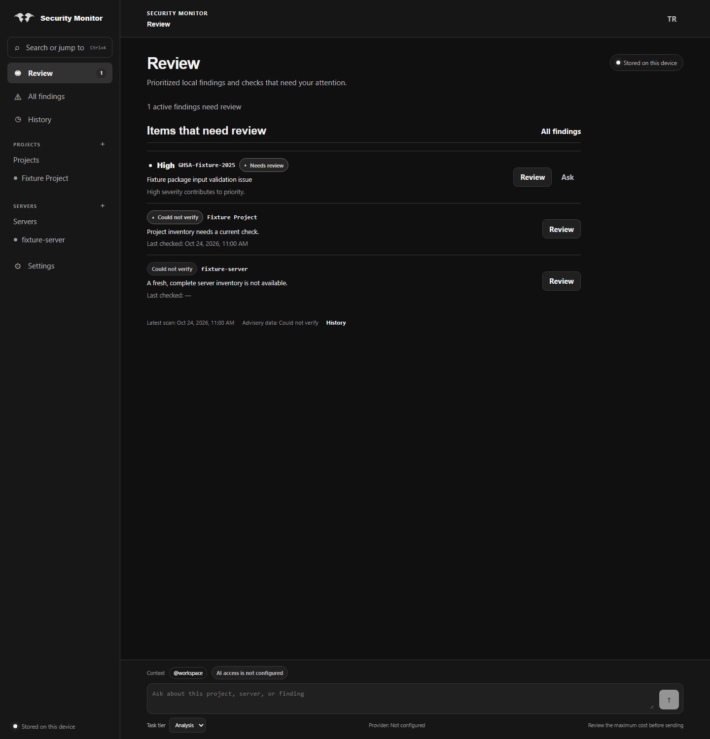Click the Security Monitor bird logo
This screenshot has height=739, width=710.
pos(24,18)
